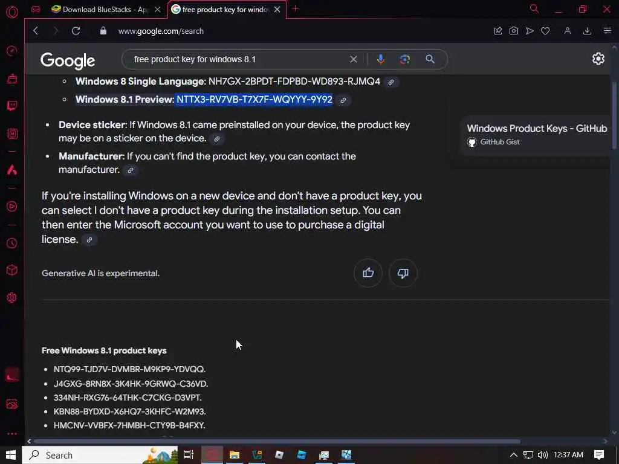This screenshot has height=464, width=619.
Task: Take a snapshot with camera icon
Action: (x=514, y=31)
